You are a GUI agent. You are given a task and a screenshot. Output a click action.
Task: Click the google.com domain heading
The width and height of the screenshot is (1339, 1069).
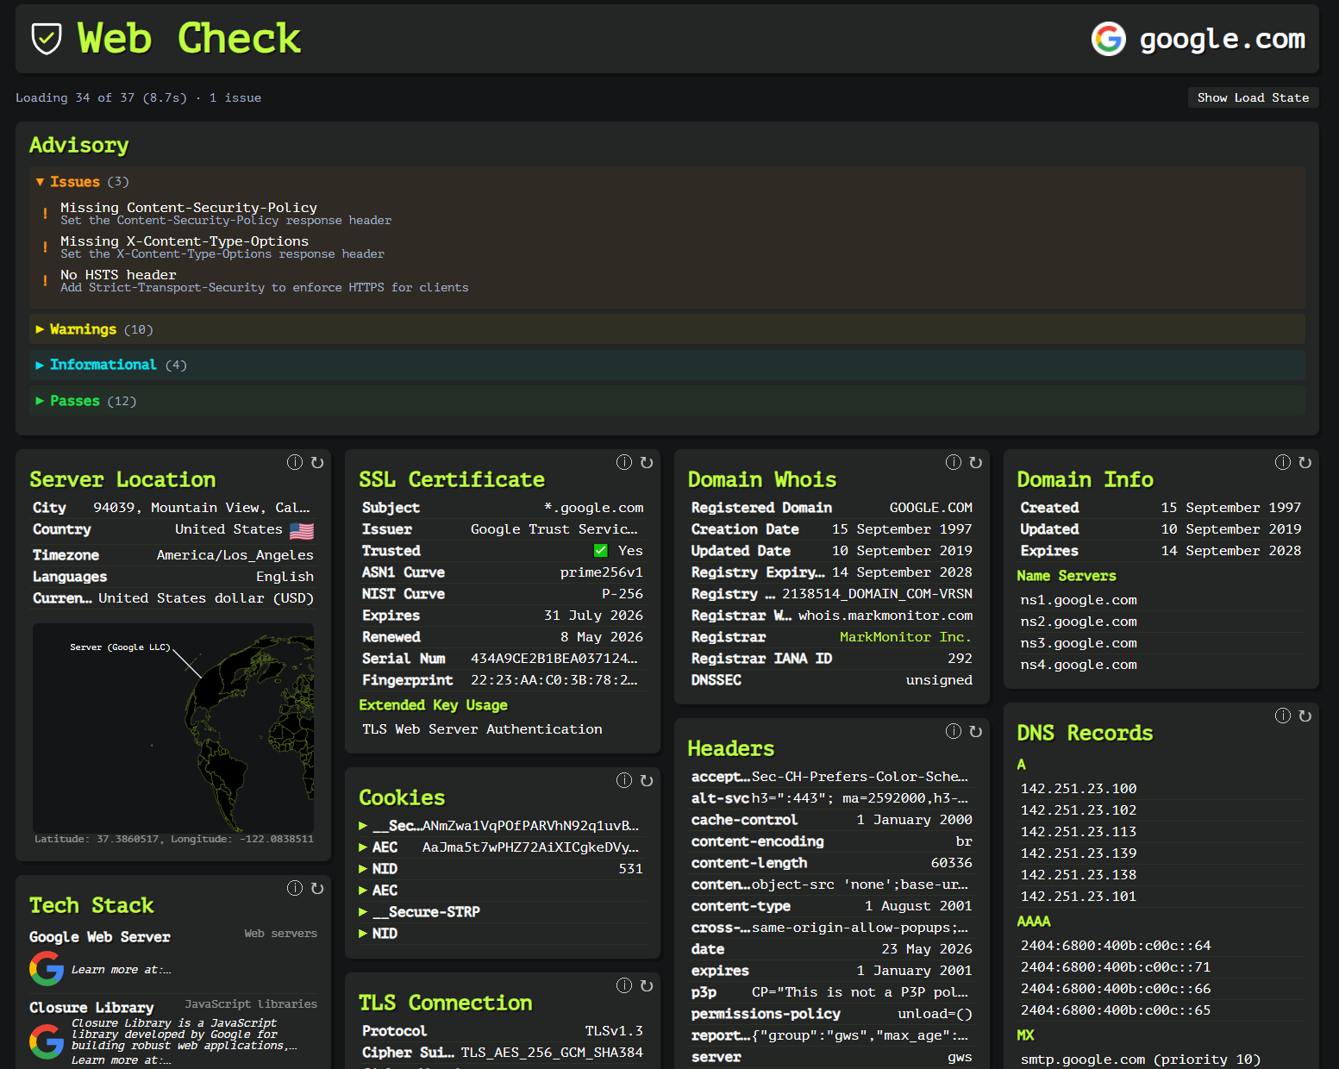[1223, 39]
